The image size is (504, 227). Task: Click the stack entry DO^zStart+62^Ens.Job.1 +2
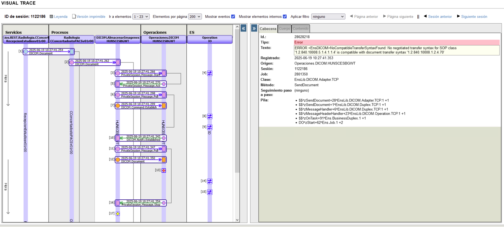click(x=321, y=123)
